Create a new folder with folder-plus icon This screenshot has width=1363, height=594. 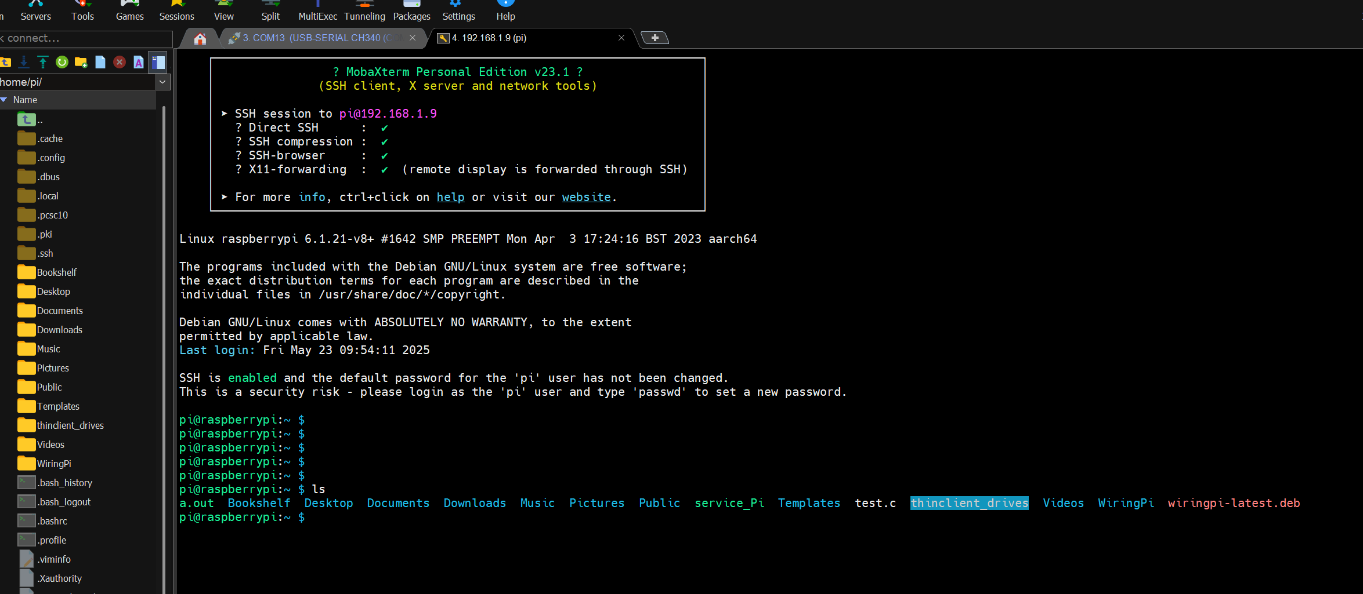coord(81,62)
